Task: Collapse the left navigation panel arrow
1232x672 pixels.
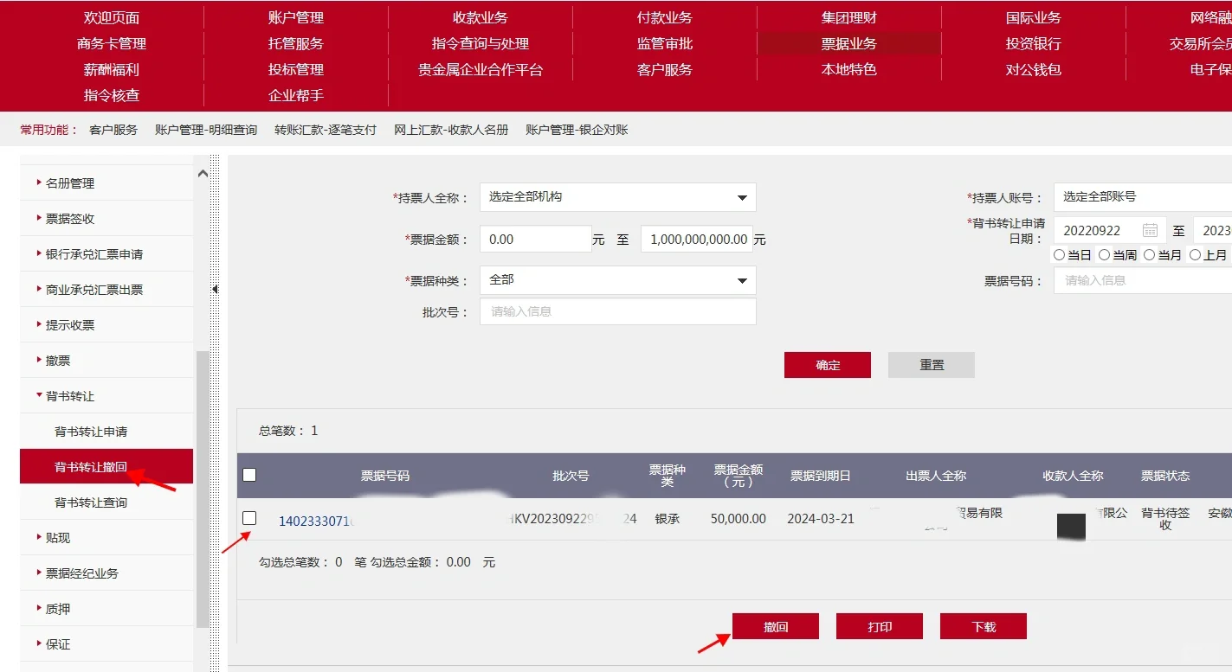Action: coord(215,290)
